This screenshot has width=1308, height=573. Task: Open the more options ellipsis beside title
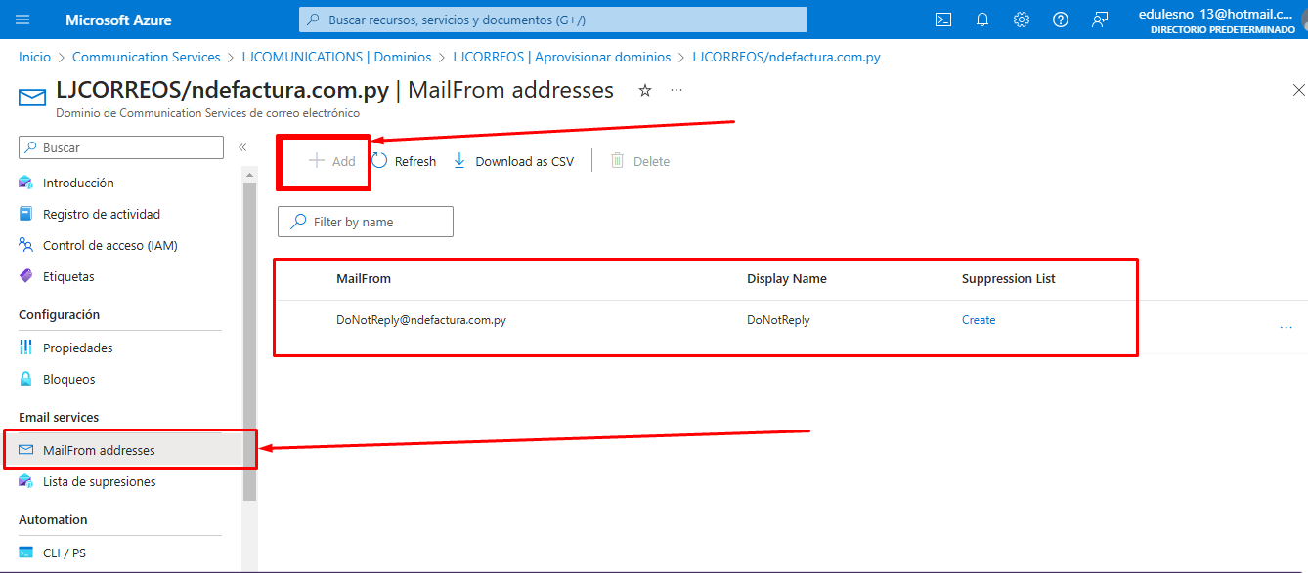[x=676, y=90]
